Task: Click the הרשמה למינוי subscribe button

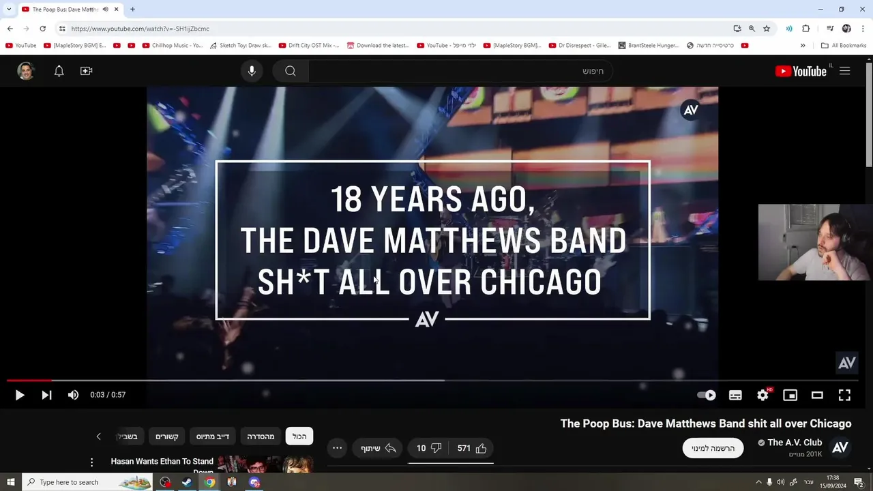Action: 713,448
